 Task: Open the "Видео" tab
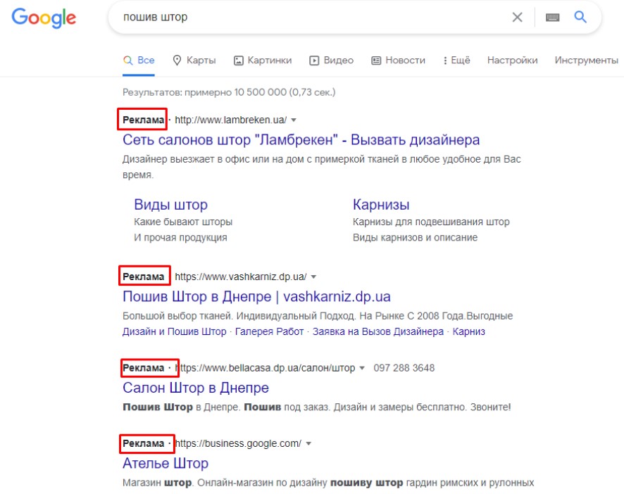[332, 61]
